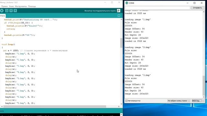Viewport: 207px width, 116px height.
Task: Click the bmpDraw "9.bmp" code line
Action: (x=20, y=103)
